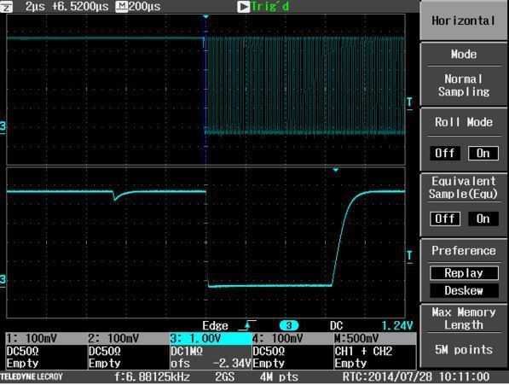Click the Preference label
Image resolution: width=509 pixels, height=385 pixels.
pos(464,251)
